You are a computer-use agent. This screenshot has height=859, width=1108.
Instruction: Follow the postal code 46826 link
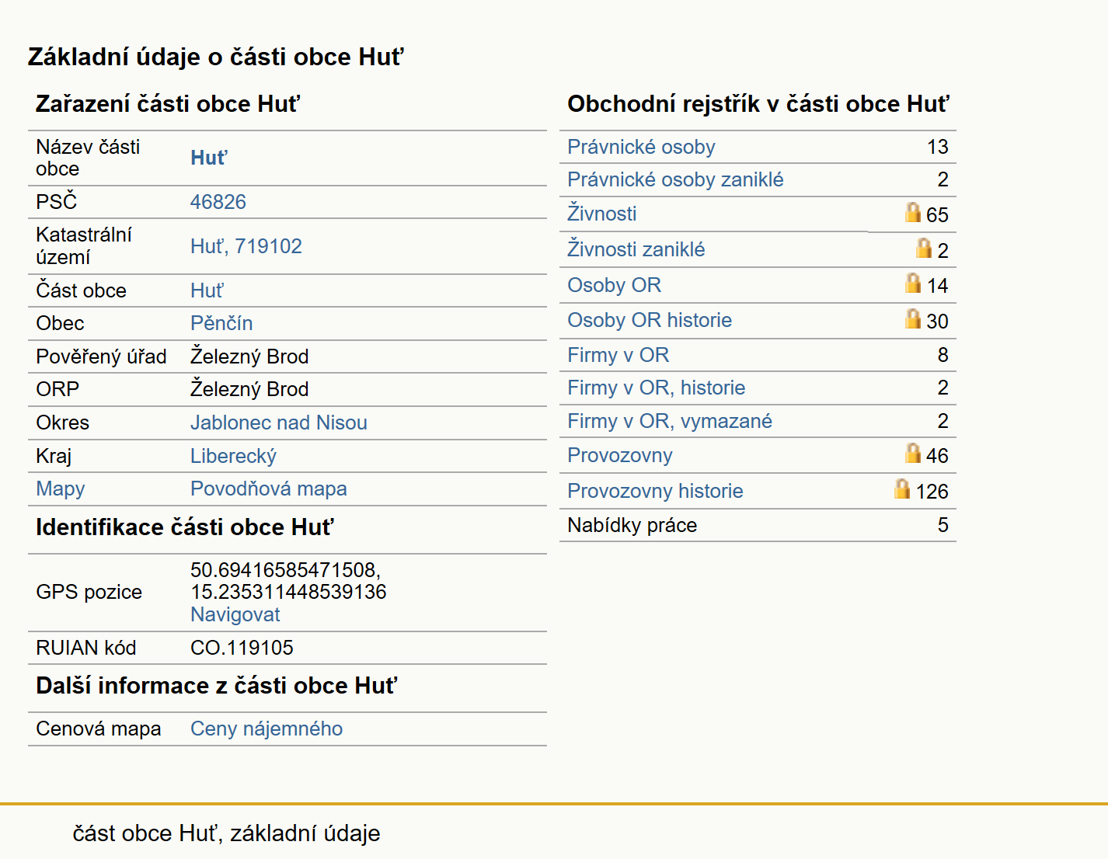click(x=218, y=202)
